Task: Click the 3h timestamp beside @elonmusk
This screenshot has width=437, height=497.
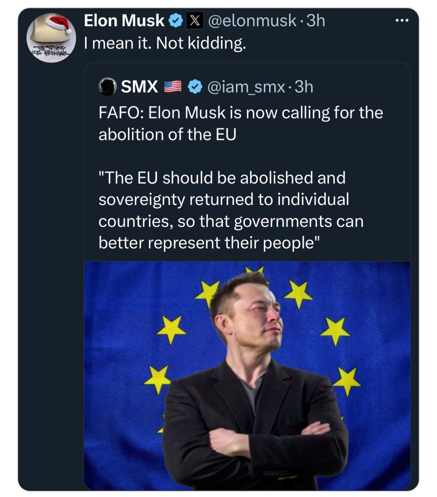Action: click(x=316, y=21)
